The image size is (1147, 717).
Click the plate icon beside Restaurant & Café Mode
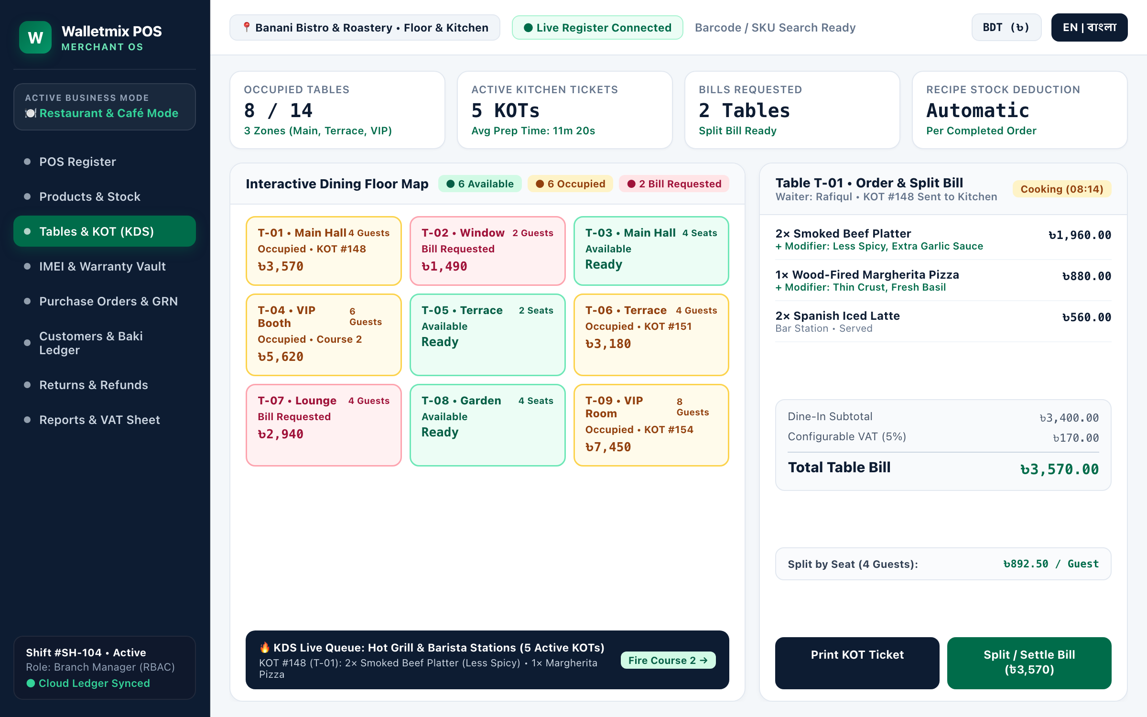pos(31,113)
